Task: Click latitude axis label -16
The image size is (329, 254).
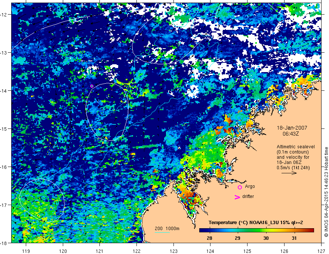Action: pos(4,167)
